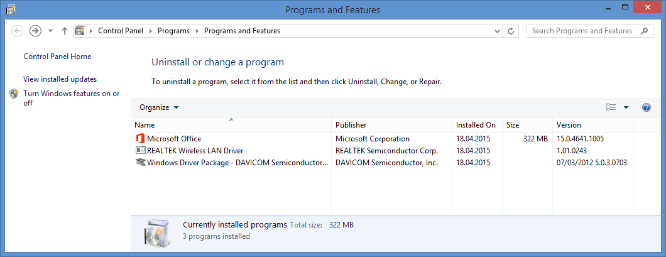Navigate up one level with up arrow
The image size is (666, 257).
[65, 31]
